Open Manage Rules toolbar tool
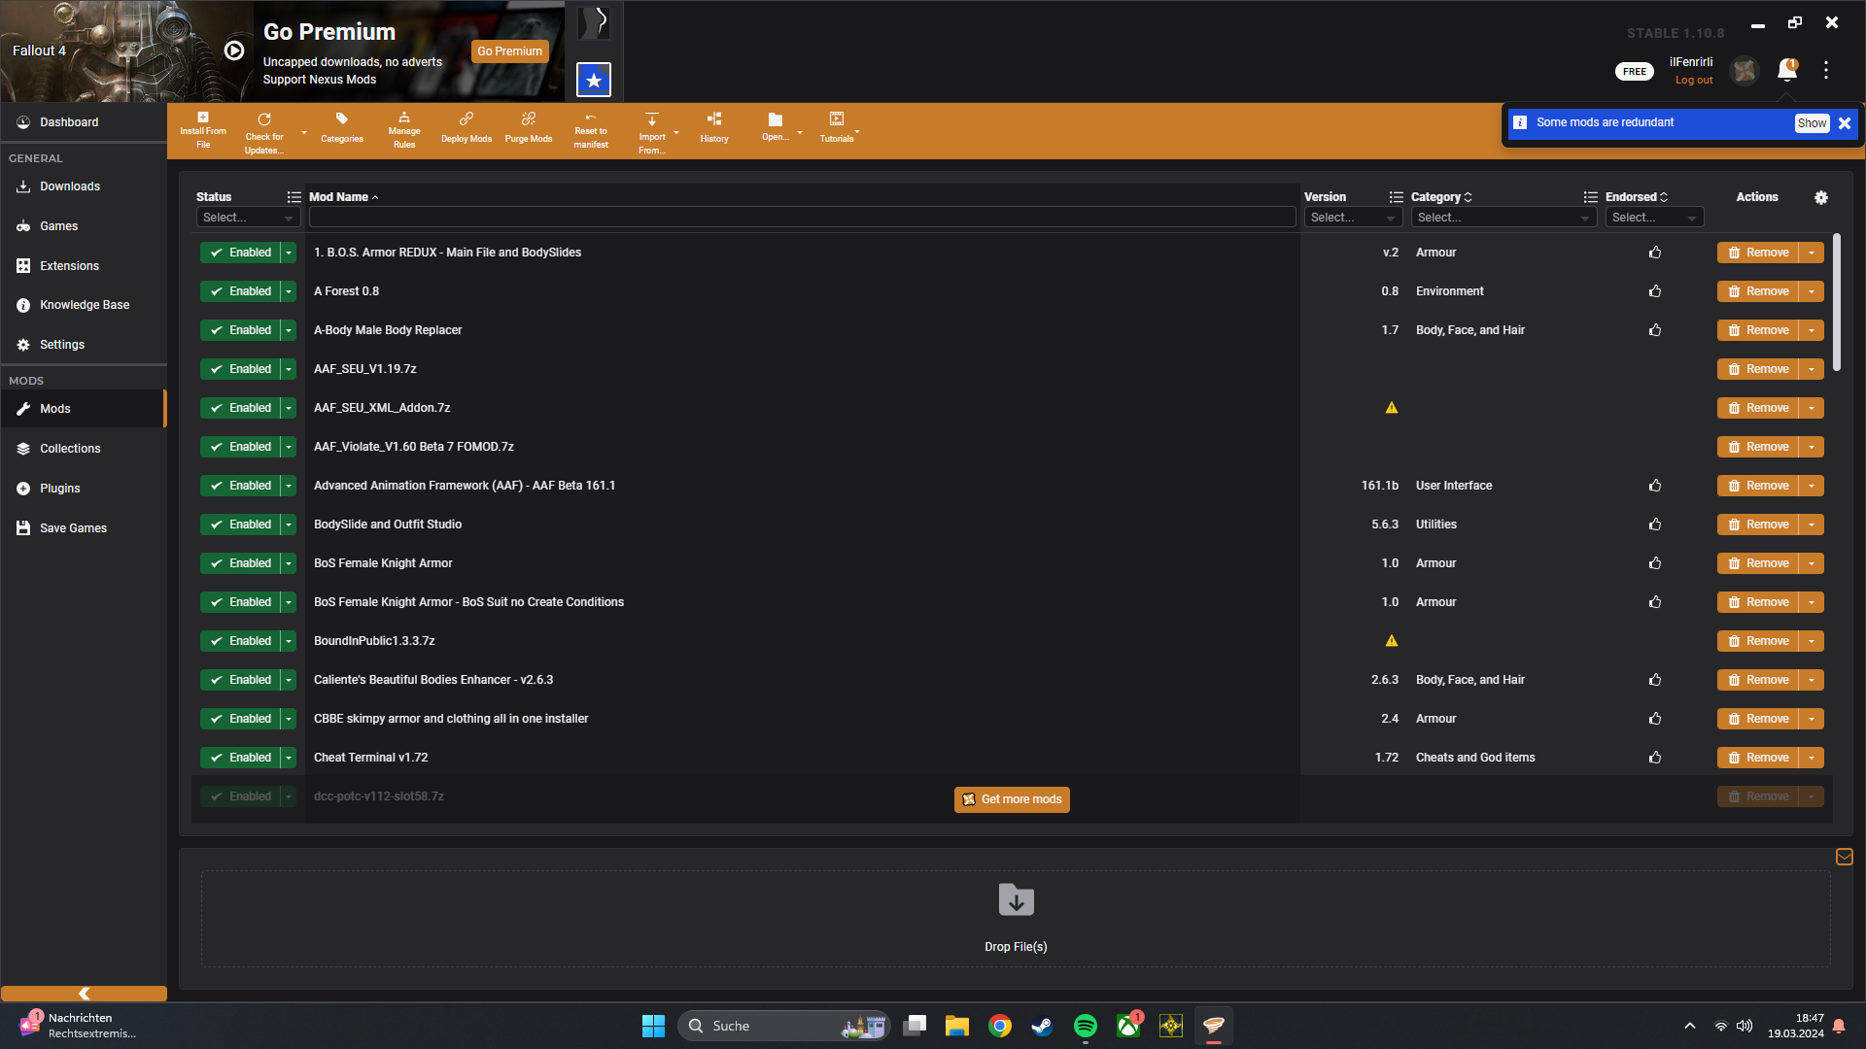This screenshot has width=1866, height=1049. coord(404,130)
